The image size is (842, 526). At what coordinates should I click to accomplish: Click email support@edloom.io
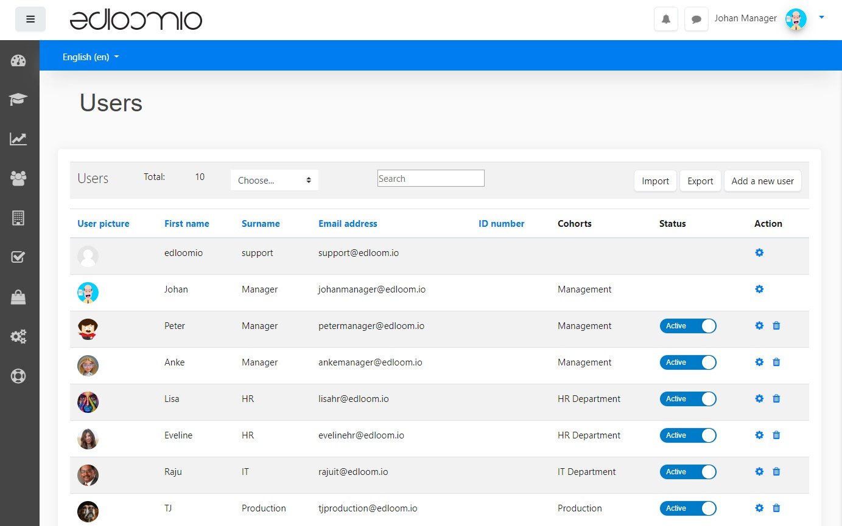(359, 252)
